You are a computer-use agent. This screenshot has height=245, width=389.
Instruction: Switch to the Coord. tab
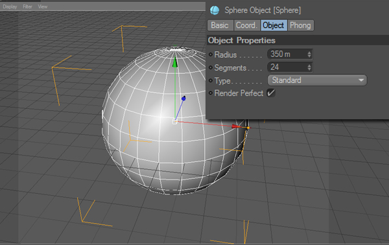[x=246, y=25]
